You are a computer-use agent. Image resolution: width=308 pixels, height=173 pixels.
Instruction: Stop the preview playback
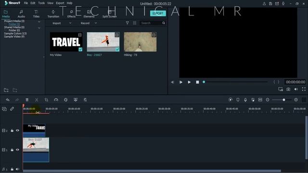197,82
